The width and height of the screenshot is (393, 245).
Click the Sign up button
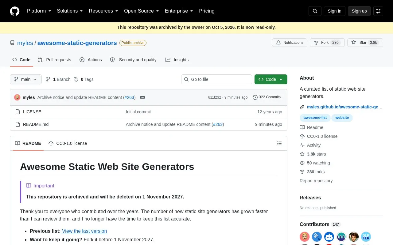359,11
